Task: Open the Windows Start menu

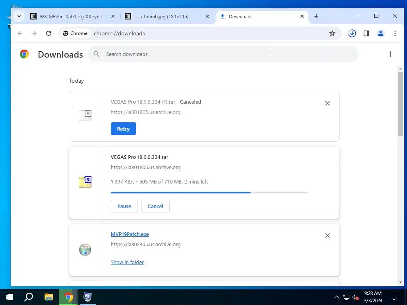Action: pos(10,297)
